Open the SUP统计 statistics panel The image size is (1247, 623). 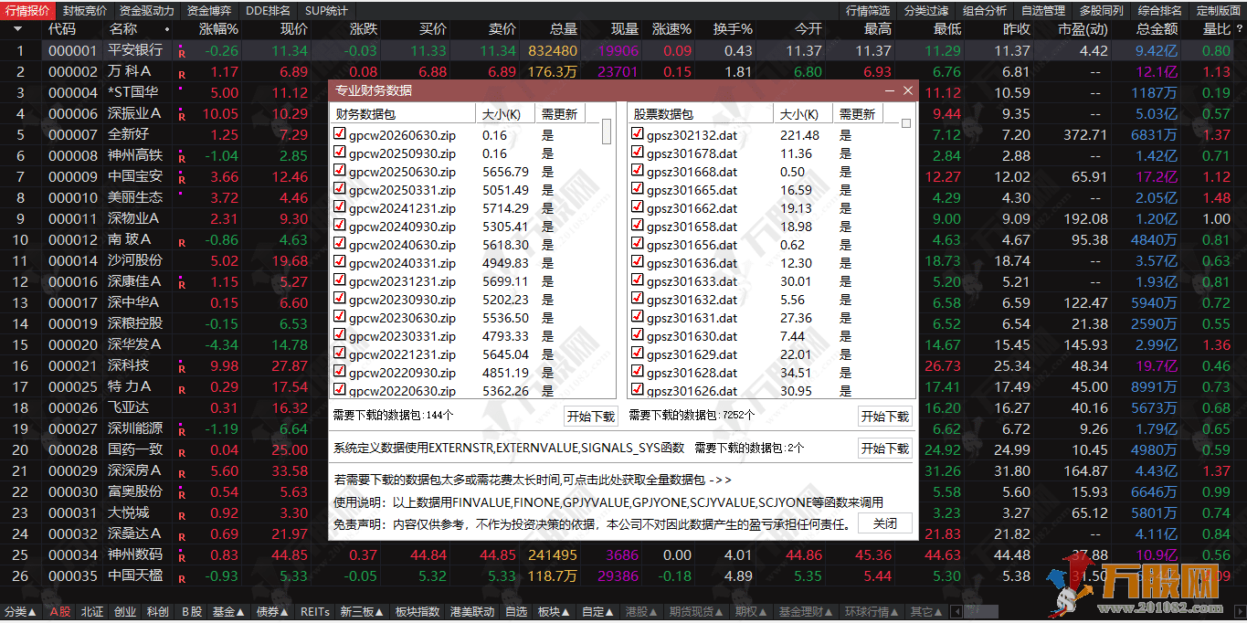click(x=326, y=10)
